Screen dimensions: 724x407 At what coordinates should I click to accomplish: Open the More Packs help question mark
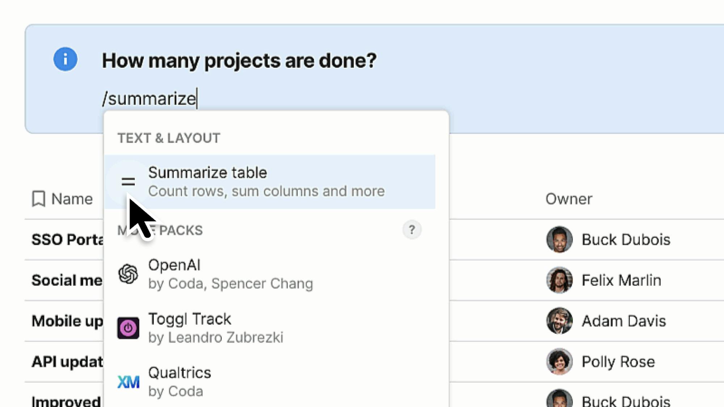tap(412, 230)
